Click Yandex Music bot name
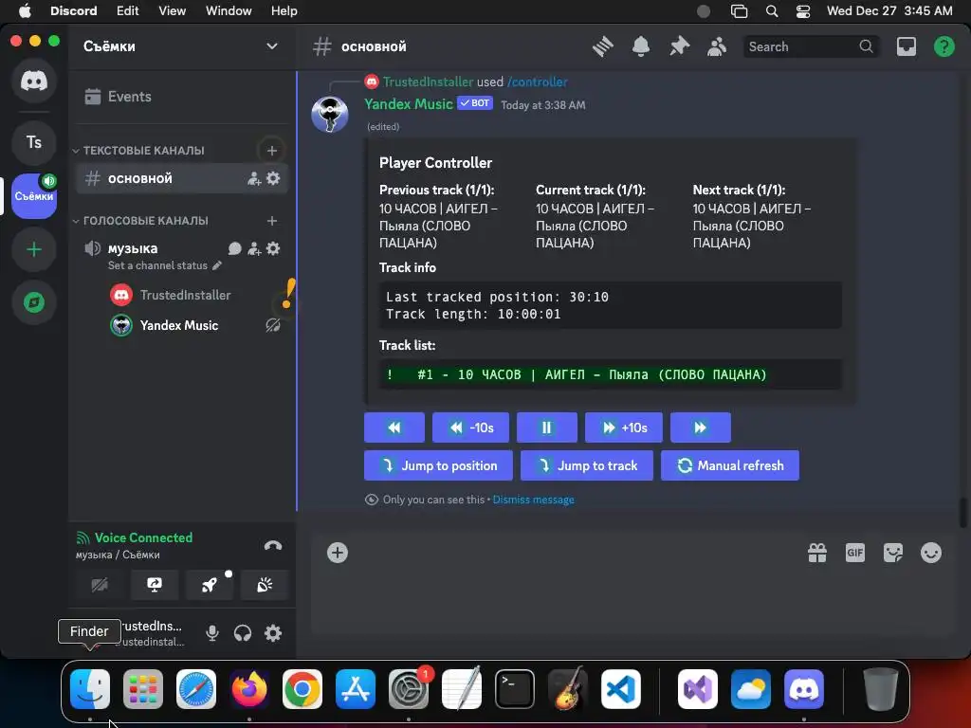Screen dimensions: 971x728 pos(408,104)
